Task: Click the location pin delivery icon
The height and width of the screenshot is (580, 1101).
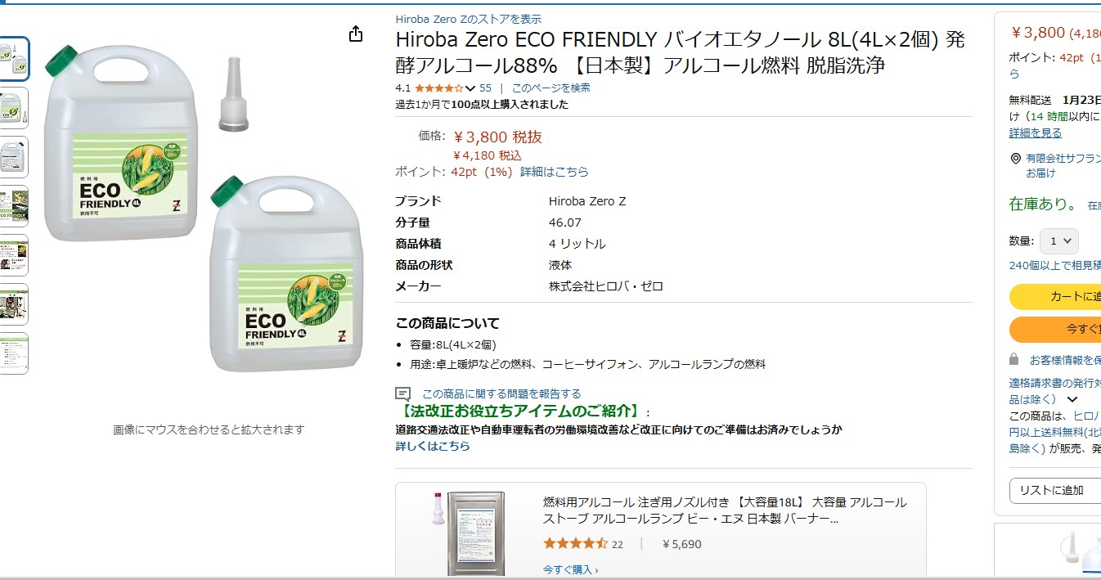Action: 1015,159
